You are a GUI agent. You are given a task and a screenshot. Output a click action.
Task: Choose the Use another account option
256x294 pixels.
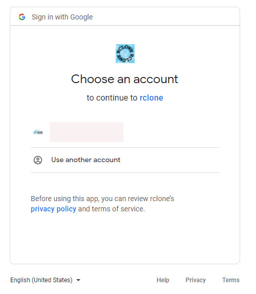(x=125, y=160)
